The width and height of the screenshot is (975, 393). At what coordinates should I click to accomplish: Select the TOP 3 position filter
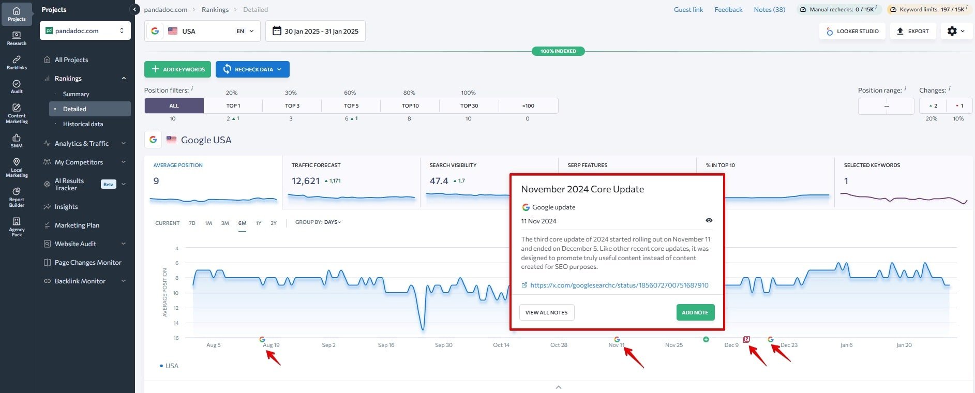coord(292,105)
